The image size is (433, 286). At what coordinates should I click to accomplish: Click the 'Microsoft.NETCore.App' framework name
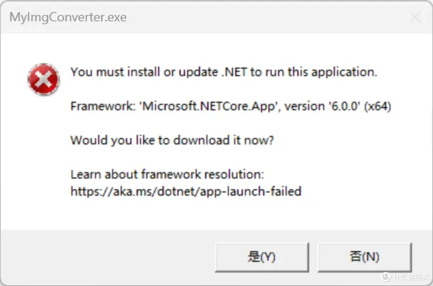[209, 106]
